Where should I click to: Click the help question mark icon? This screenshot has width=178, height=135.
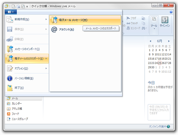coord(171,12)
